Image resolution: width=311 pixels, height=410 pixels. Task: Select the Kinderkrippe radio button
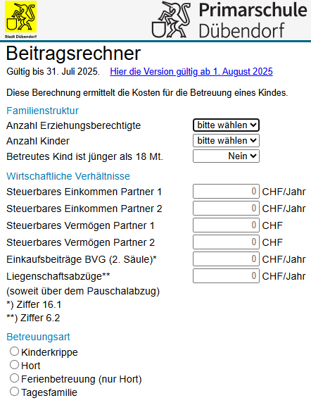pos(14,352)
